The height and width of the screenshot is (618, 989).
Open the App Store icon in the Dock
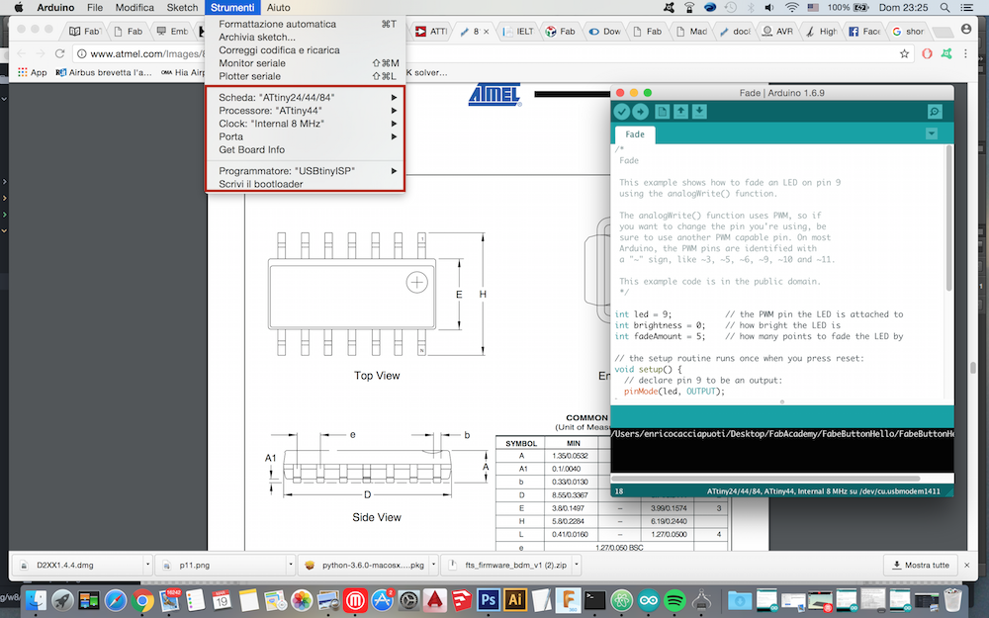[x=382, y=600]
